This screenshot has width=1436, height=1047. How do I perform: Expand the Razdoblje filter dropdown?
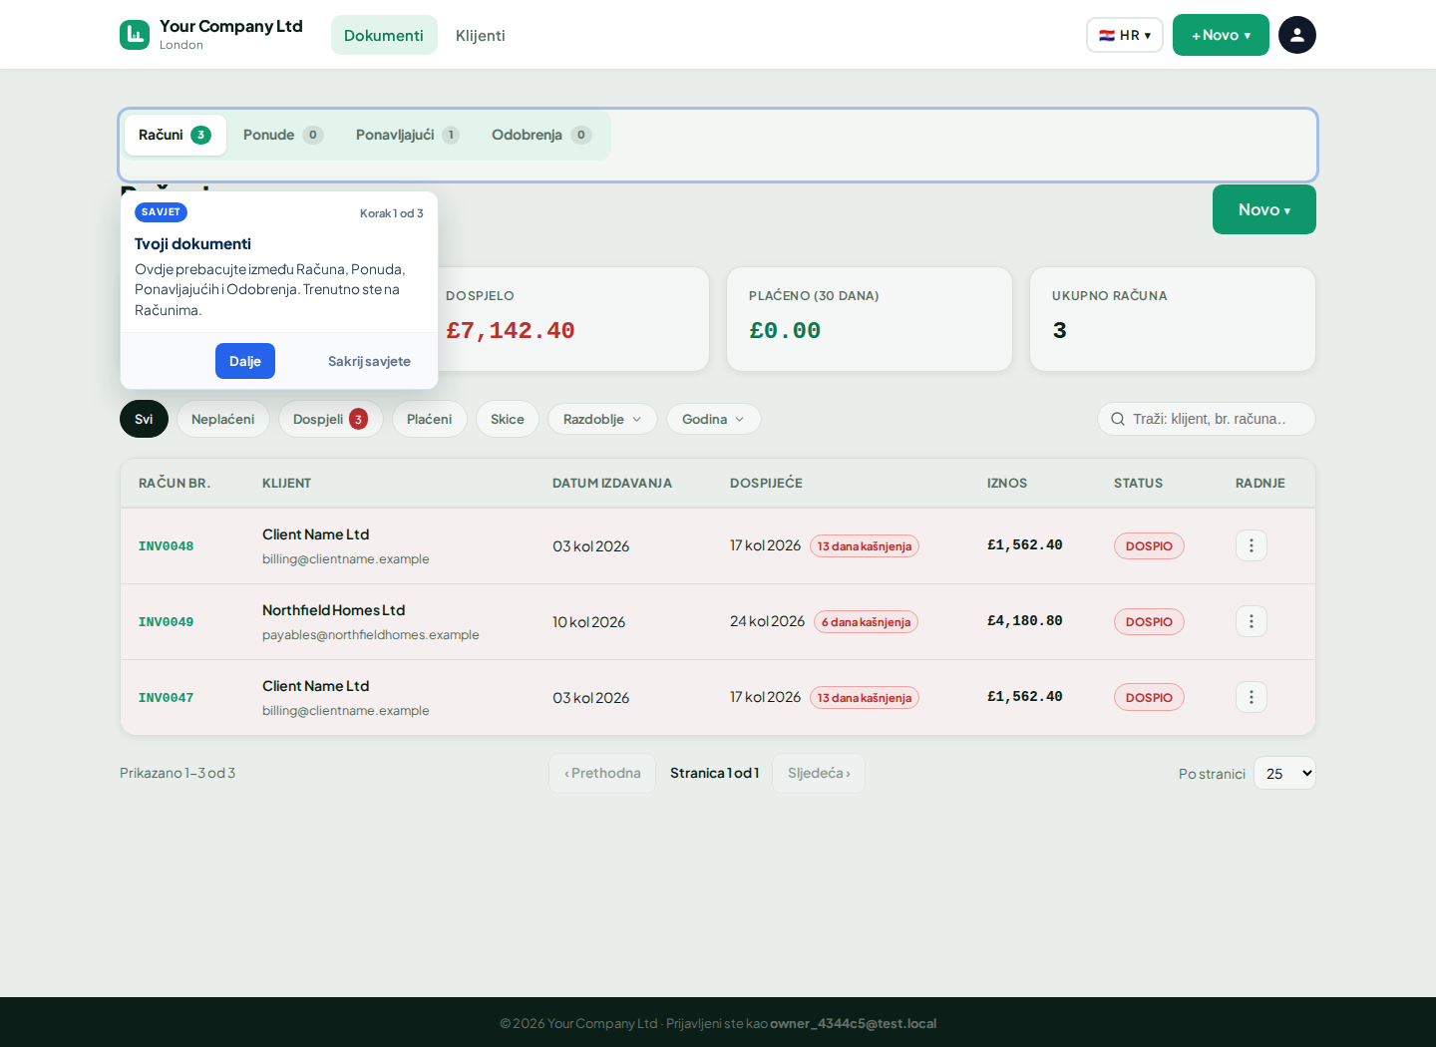[x=602, y=419]
